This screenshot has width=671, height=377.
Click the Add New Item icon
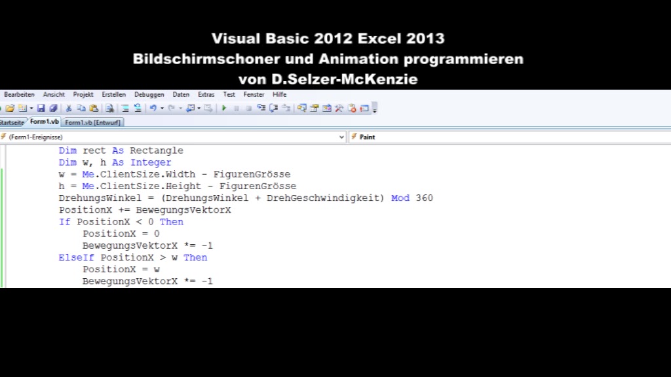point(23,109)
